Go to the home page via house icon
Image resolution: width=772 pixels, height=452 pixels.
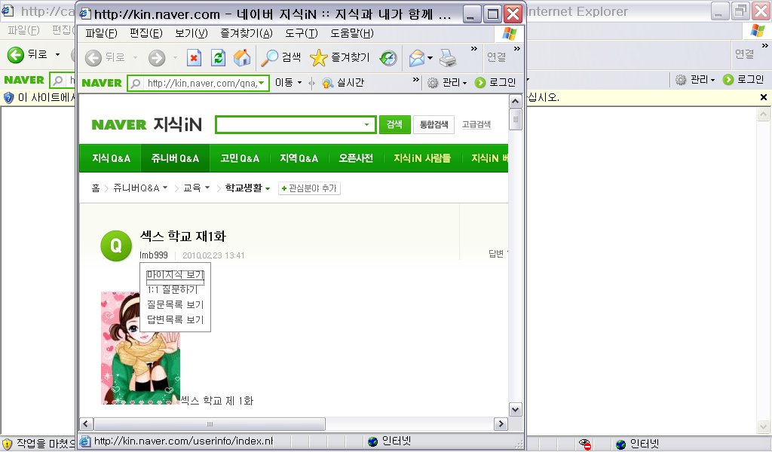(x=242, y=58)
